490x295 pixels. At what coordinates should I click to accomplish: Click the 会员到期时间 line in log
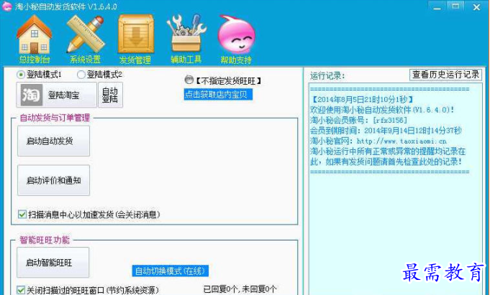(x=386, y=131)
